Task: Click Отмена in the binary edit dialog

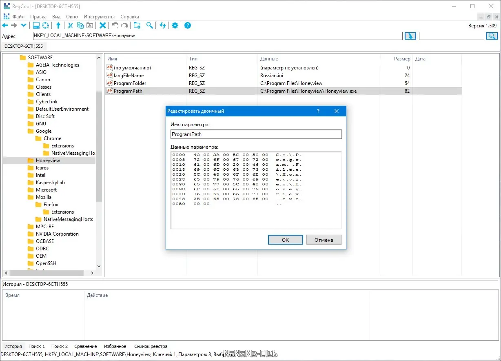Action: (x=324, y=240)
